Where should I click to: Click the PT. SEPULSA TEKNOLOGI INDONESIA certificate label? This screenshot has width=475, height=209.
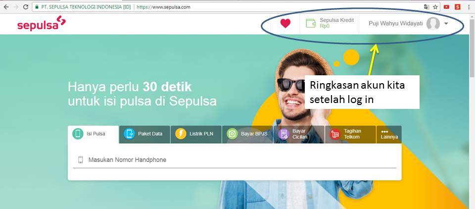coord(86,6)
